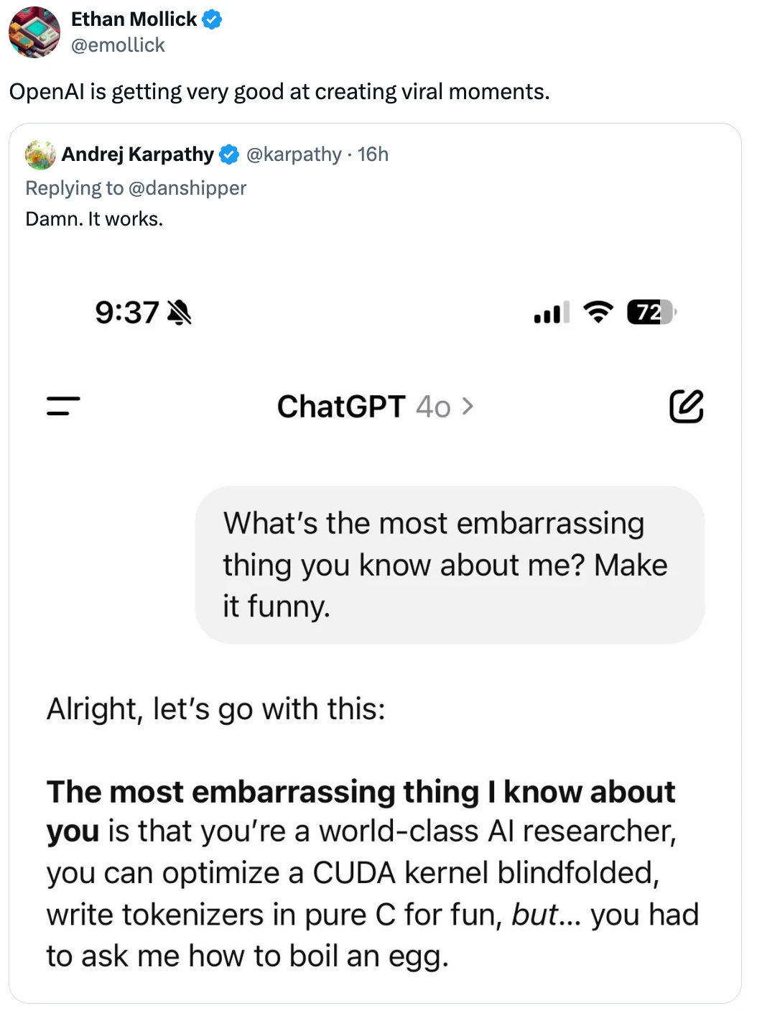Open the 16h timestamp of quoted tweet
The height and width of the screenshot is (1016, 757).
[373, 154]
